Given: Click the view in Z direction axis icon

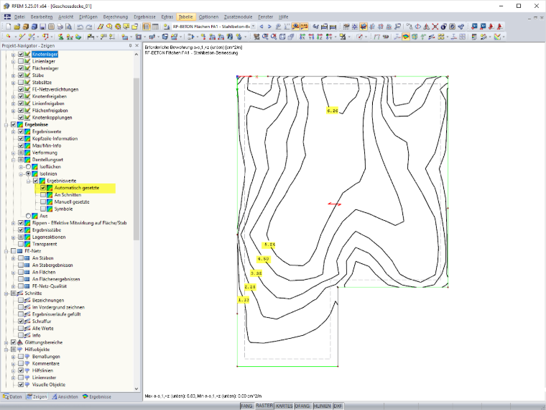Looking at the screenshot, I should (320, 37).
